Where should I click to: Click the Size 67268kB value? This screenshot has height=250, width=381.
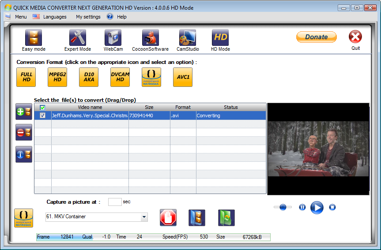coord(252,237)
